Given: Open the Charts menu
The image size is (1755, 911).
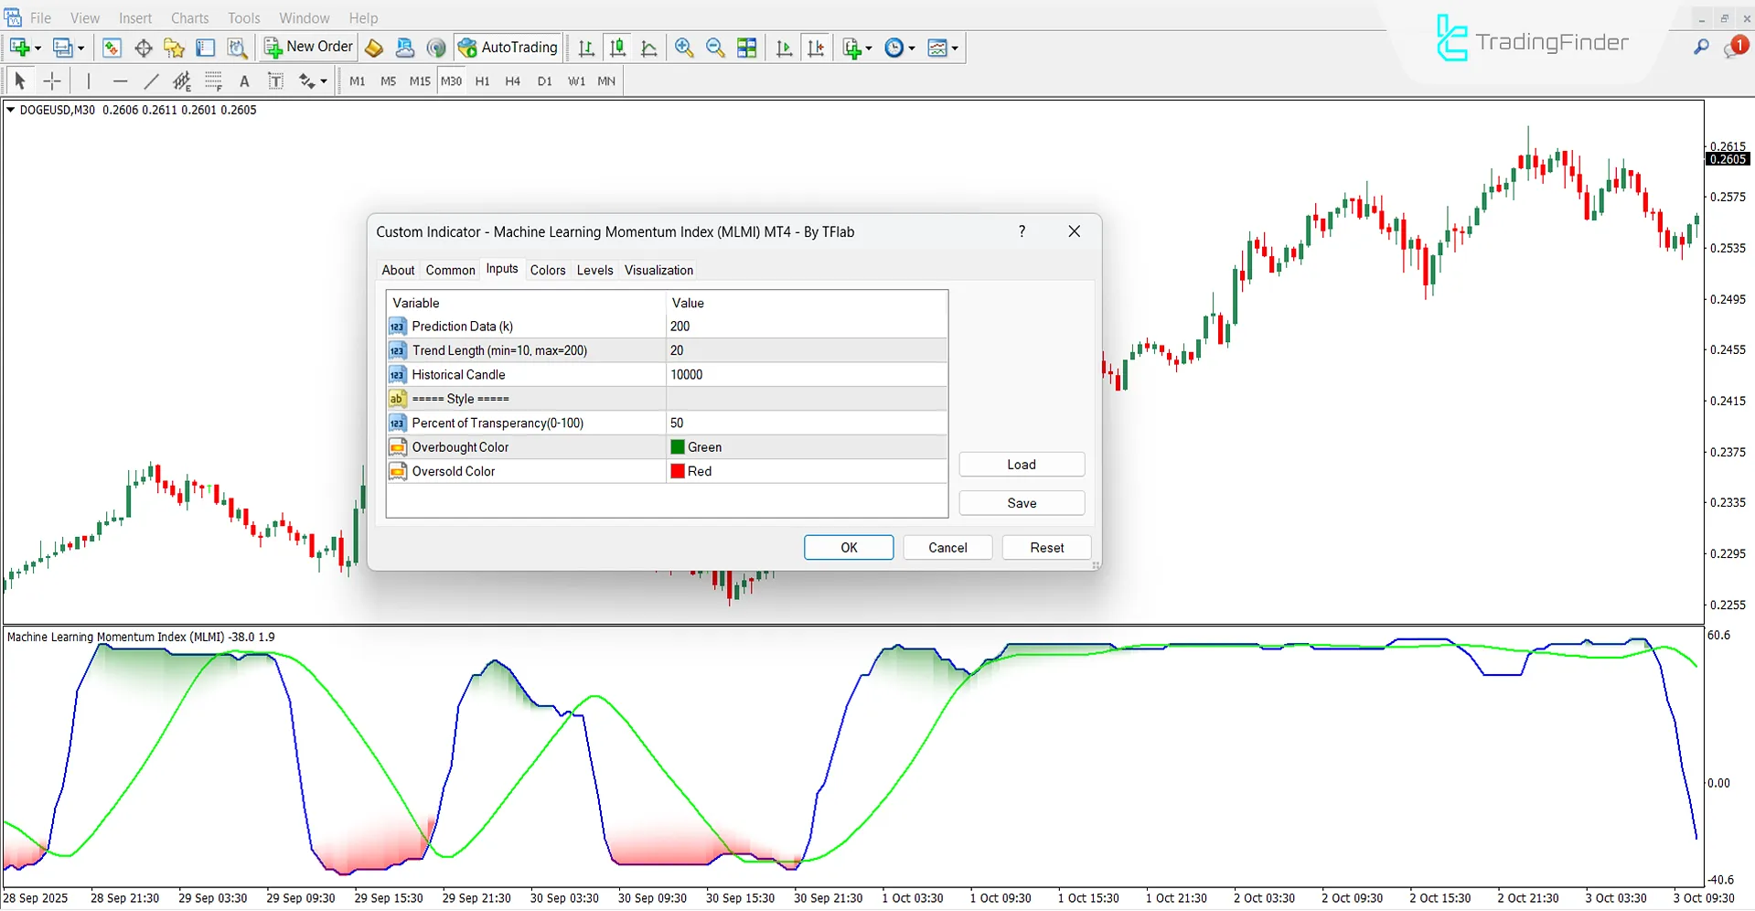Looking at the screenshot, I should tap(189, 18).
